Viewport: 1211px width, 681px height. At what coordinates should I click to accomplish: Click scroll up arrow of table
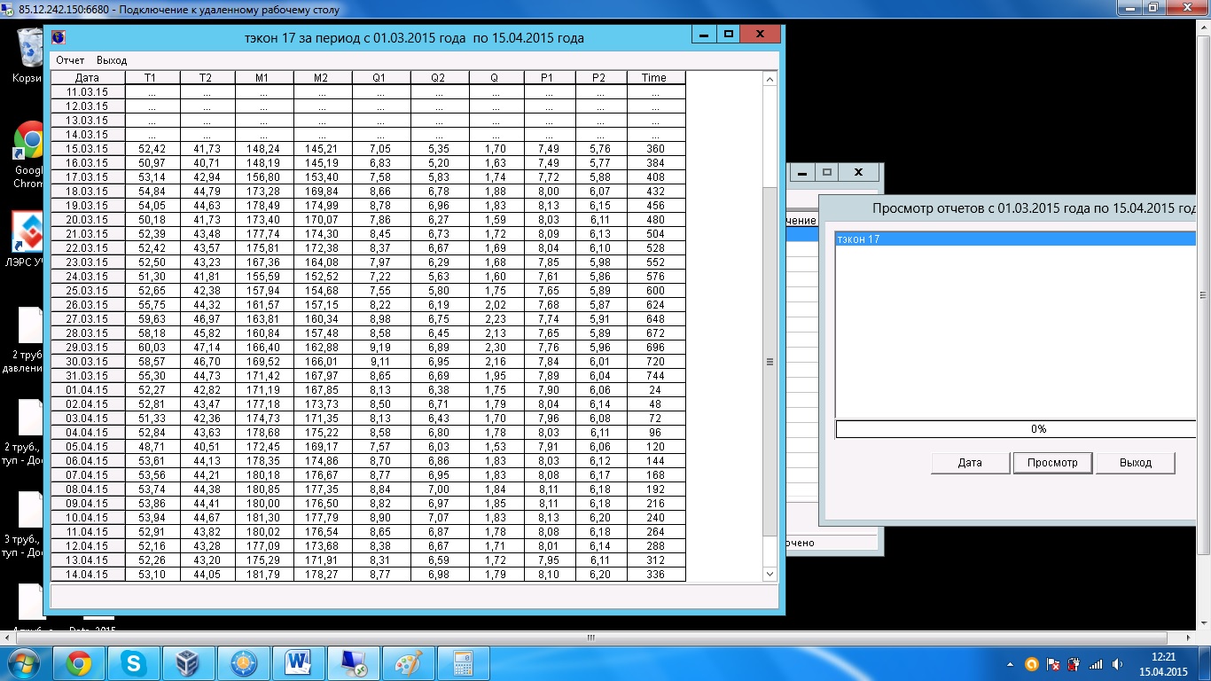click(770, 79)
